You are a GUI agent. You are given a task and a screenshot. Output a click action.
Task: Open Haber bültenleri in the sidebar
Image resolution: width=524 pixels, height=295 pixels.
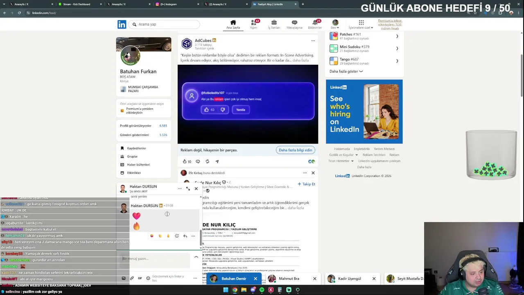(138, 165)
